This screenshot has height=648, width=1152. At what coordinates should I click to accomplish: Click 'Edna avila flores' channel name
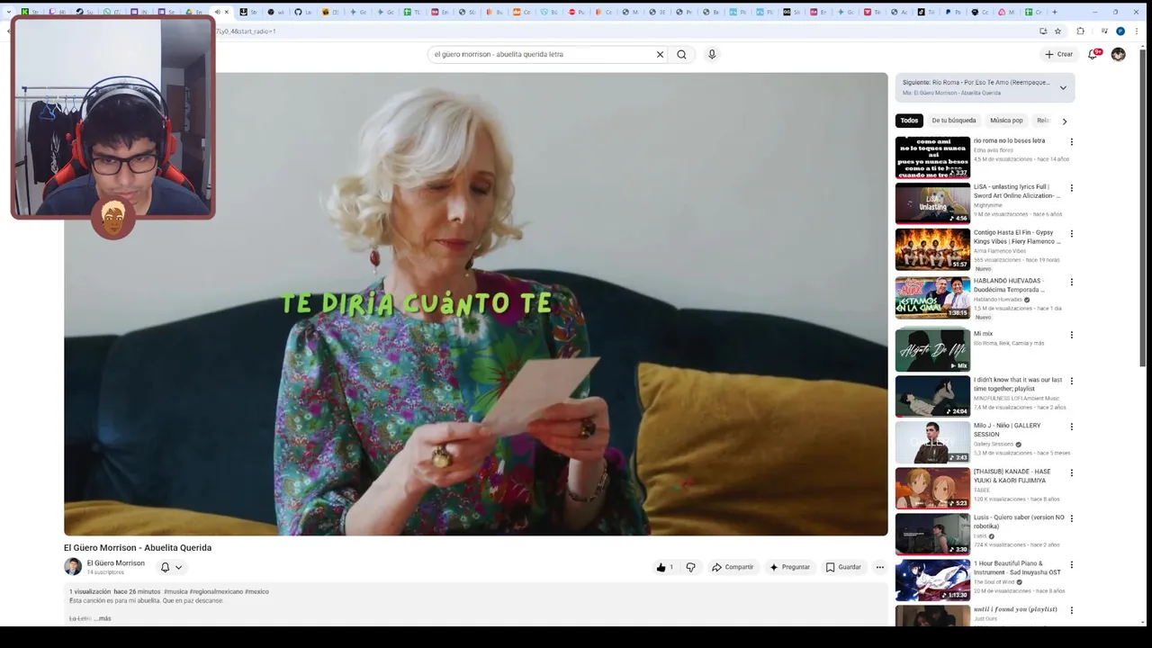coord(993,150)
